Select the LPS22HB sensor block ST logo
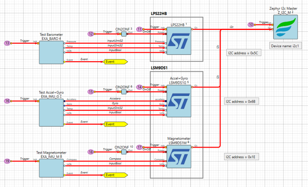308x187 pixels. pos(179,41)
